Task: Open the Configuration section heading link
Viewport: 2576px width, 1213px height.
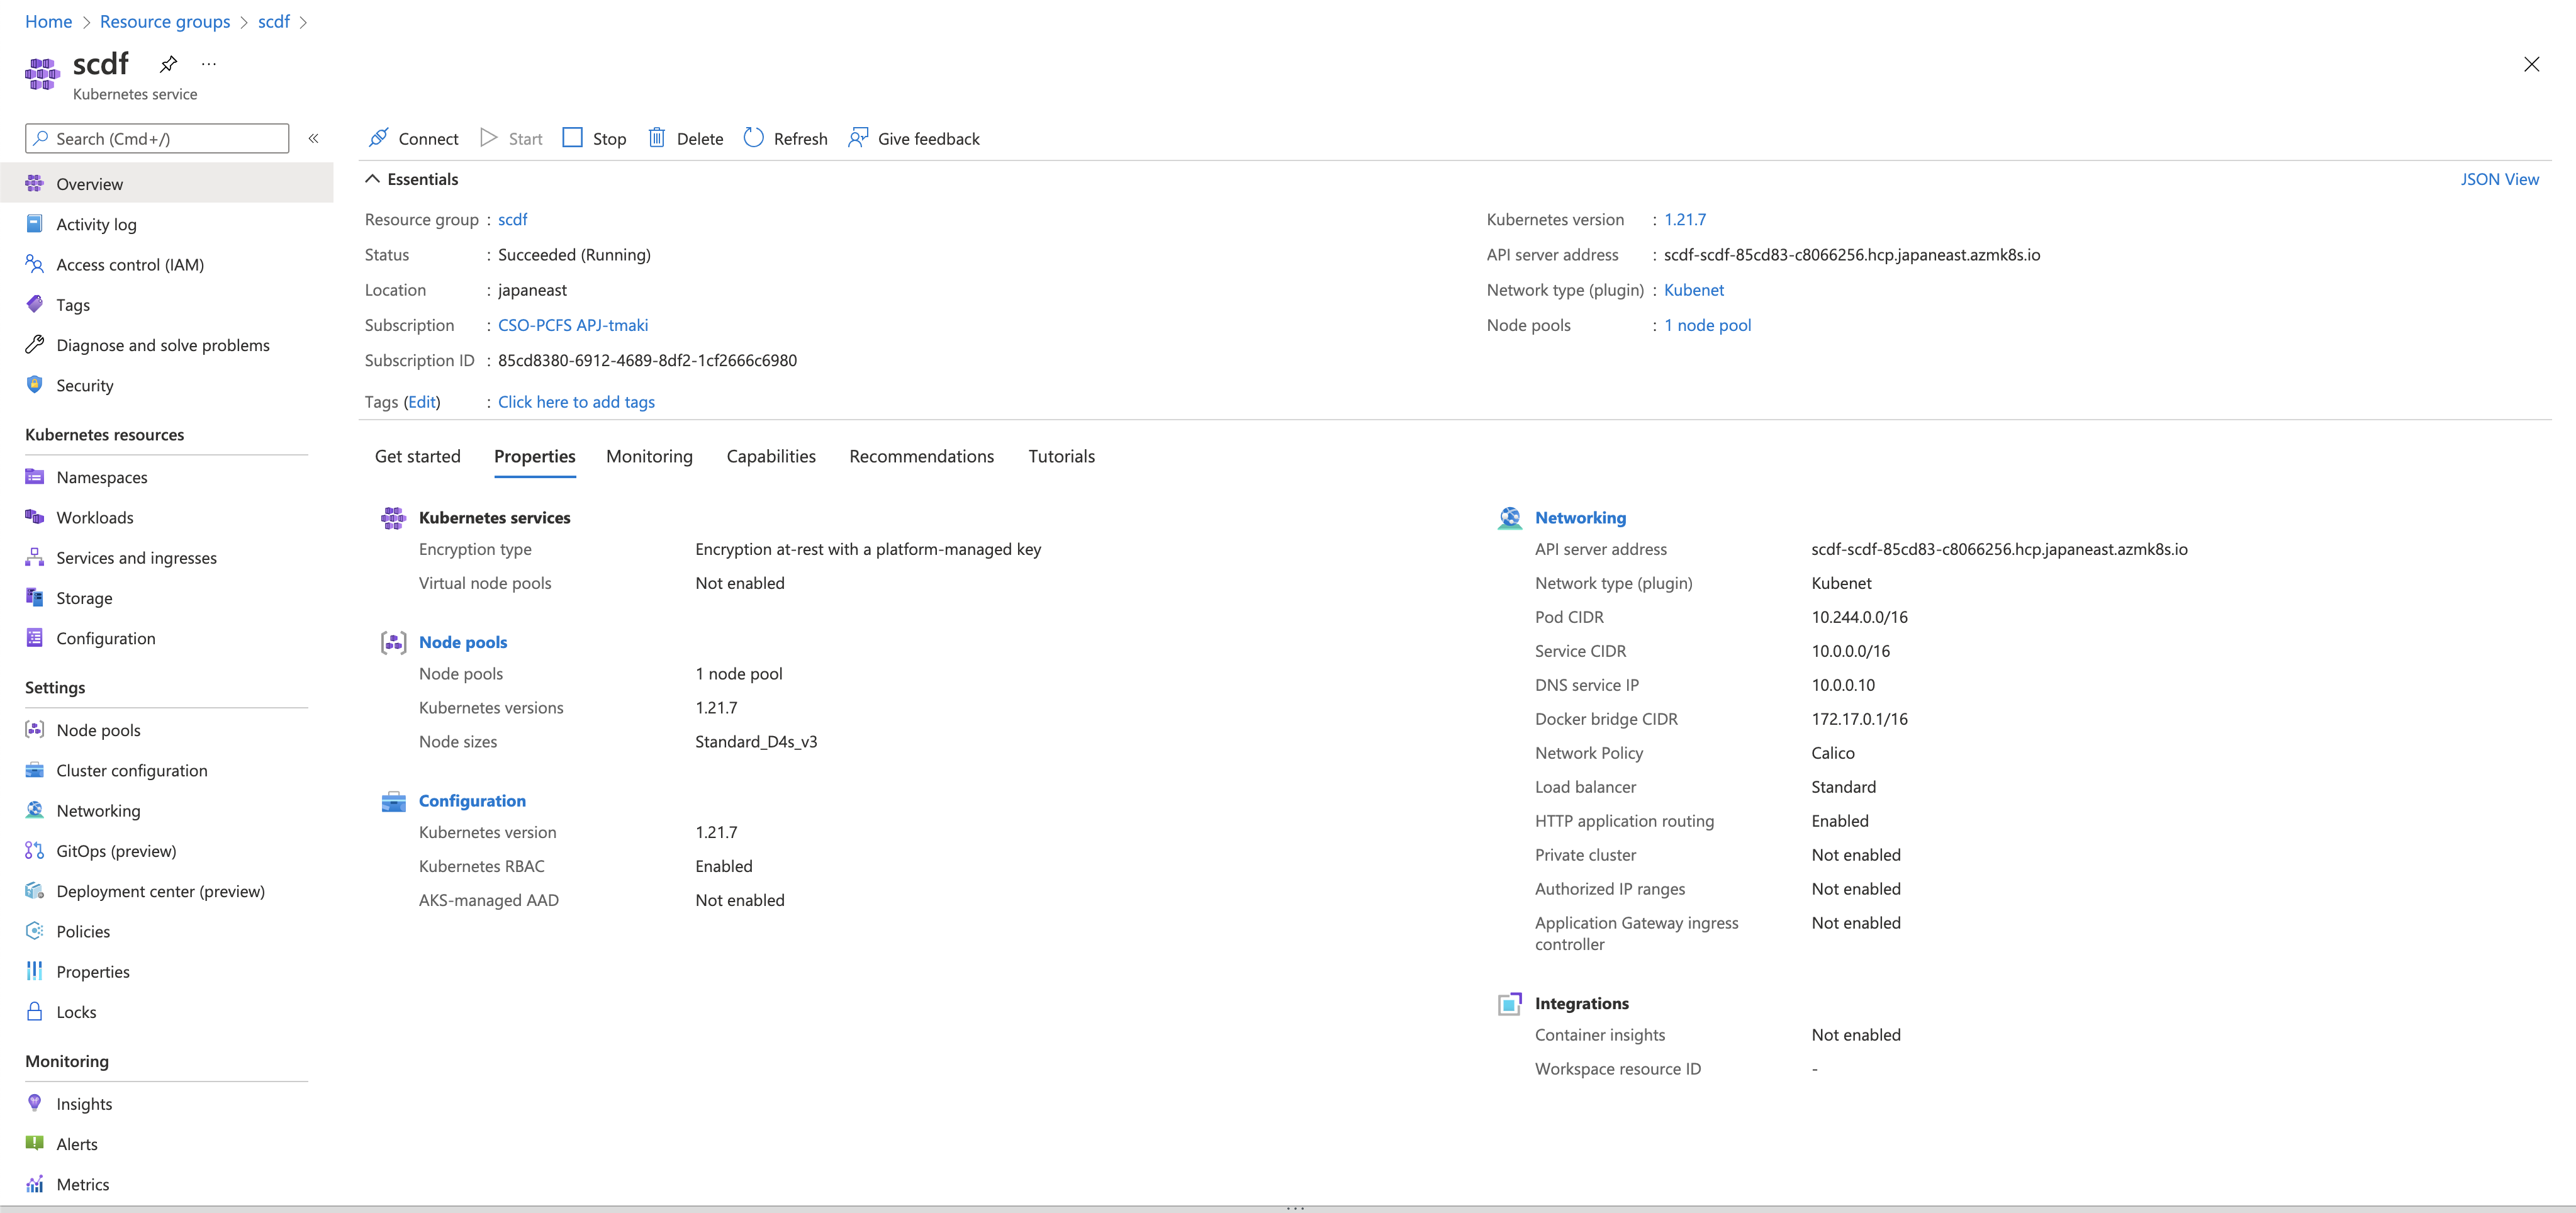Action: pyautogui.click(x=472, y=801)
